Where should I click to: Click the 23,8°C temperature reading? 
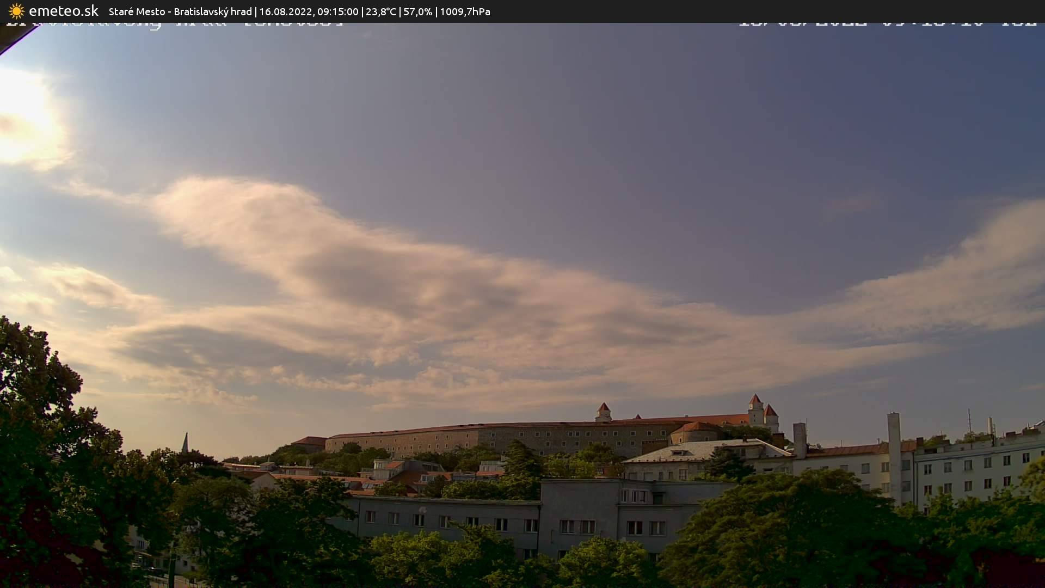point(381,11)
